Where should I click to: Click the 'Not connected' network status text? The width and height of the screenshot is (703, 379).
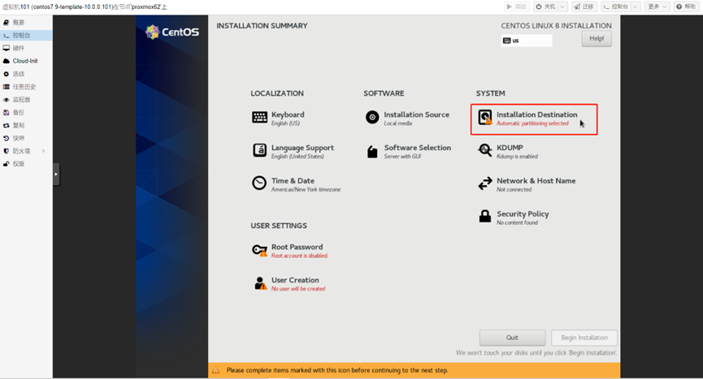[514, 190]
